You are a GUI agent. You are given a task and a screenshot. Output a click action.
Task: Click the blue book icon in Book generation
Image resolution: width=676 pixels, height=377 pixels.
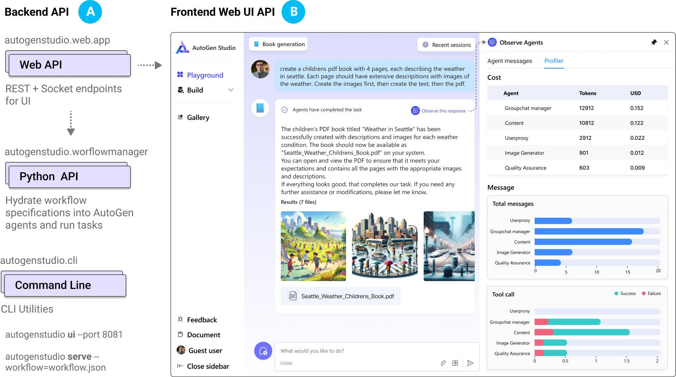point(256,44)
